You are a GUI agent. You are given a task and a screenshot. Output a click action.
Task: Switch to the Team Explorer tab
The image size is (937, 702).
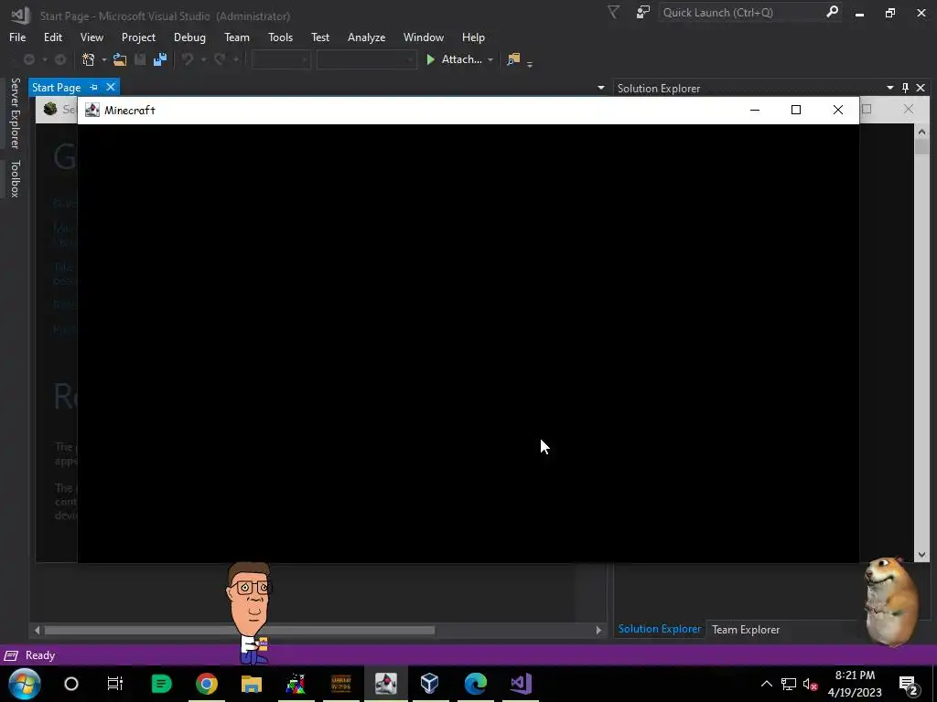[745, 629]
